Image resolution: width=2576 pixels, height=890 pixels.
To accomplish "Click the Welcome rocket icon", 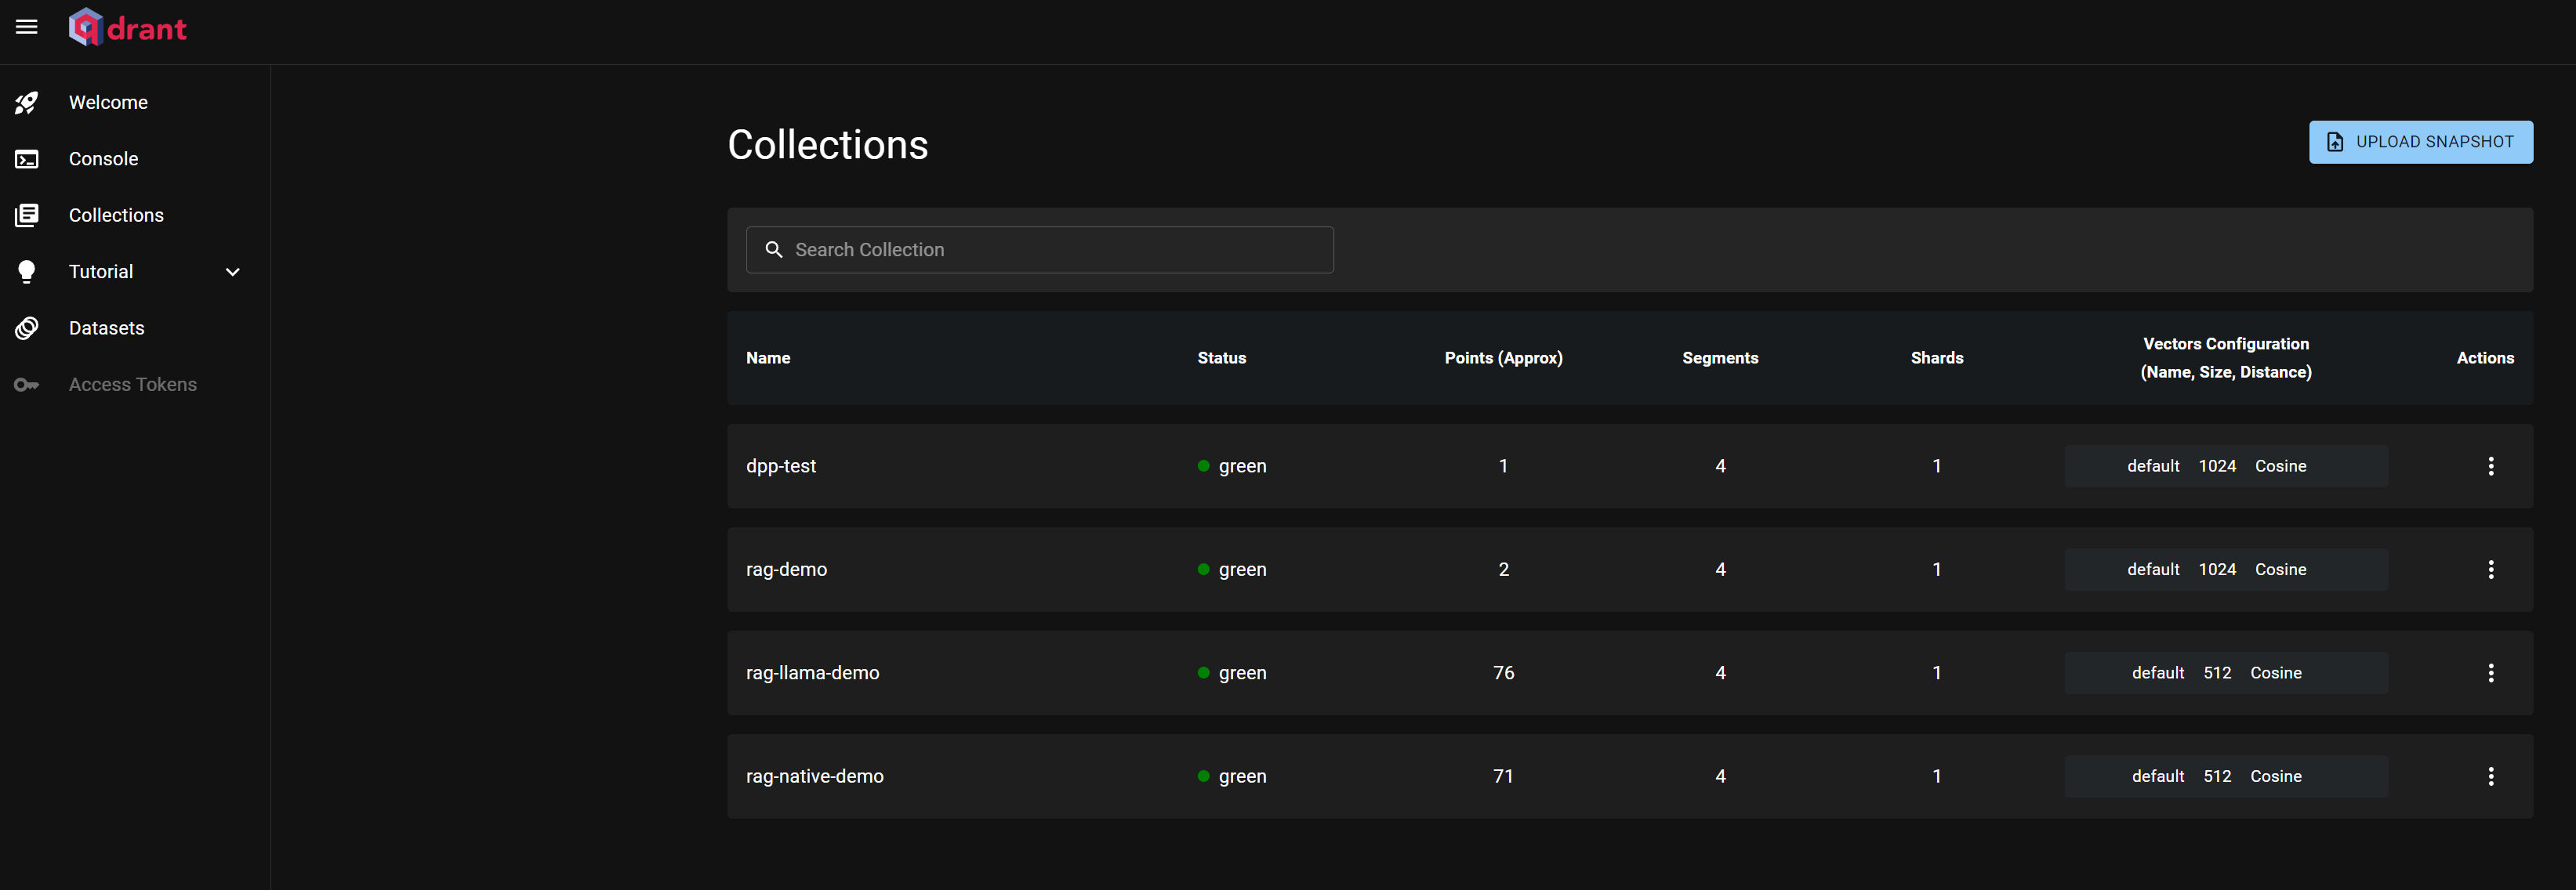I will pyautogui.click(x=27, y=103).
